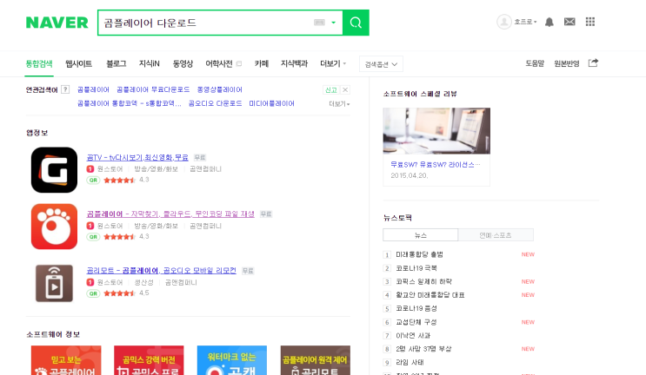
Task: Click news topic 교섭단체 구성
Action: (416, 322)
